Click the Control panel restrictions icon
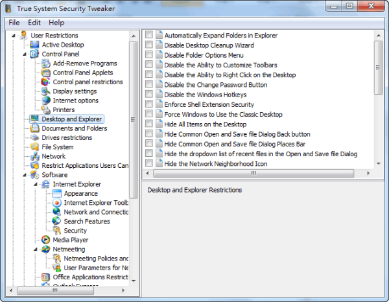The height and width of the screenshot is (302, 389). point(45,82)
